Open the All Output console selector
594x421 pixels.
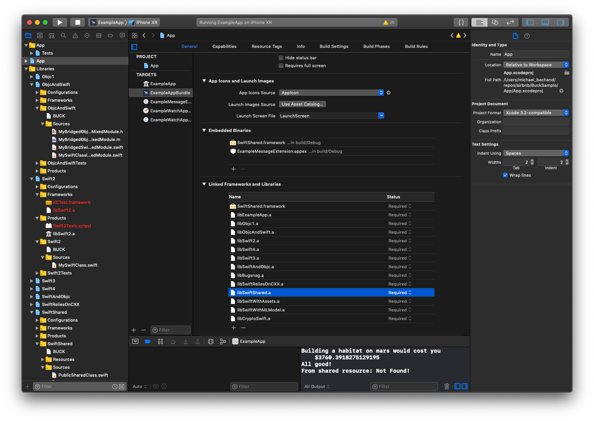tap(317, 386)
